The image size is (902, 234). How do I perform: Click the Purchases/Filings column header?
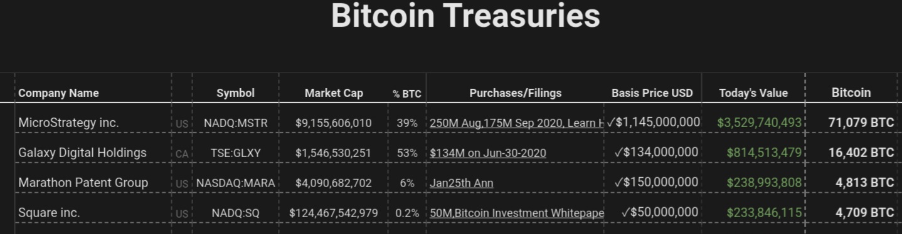click(516, 93)
